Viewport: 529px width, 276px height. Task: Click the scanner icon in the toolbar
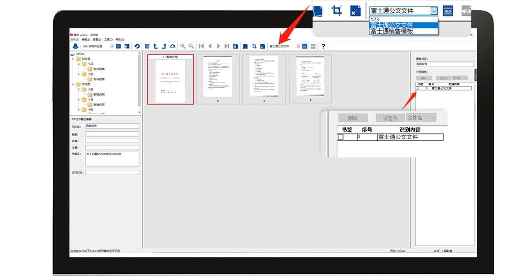click(x=75, y=46)
